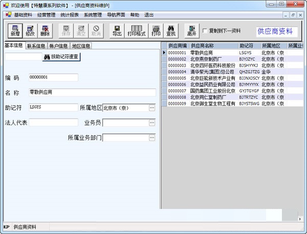Click the 查找 (Find) binoculars icon
Image resolution: width=307 pixels, height=234 pixels.
[x=171, y=31]
